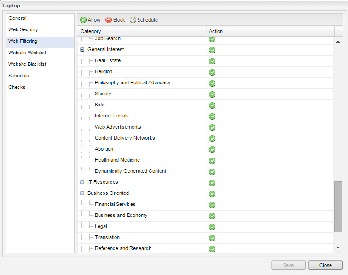Click the Schedule clock icon in toolbar

click(x=133, y=20)
